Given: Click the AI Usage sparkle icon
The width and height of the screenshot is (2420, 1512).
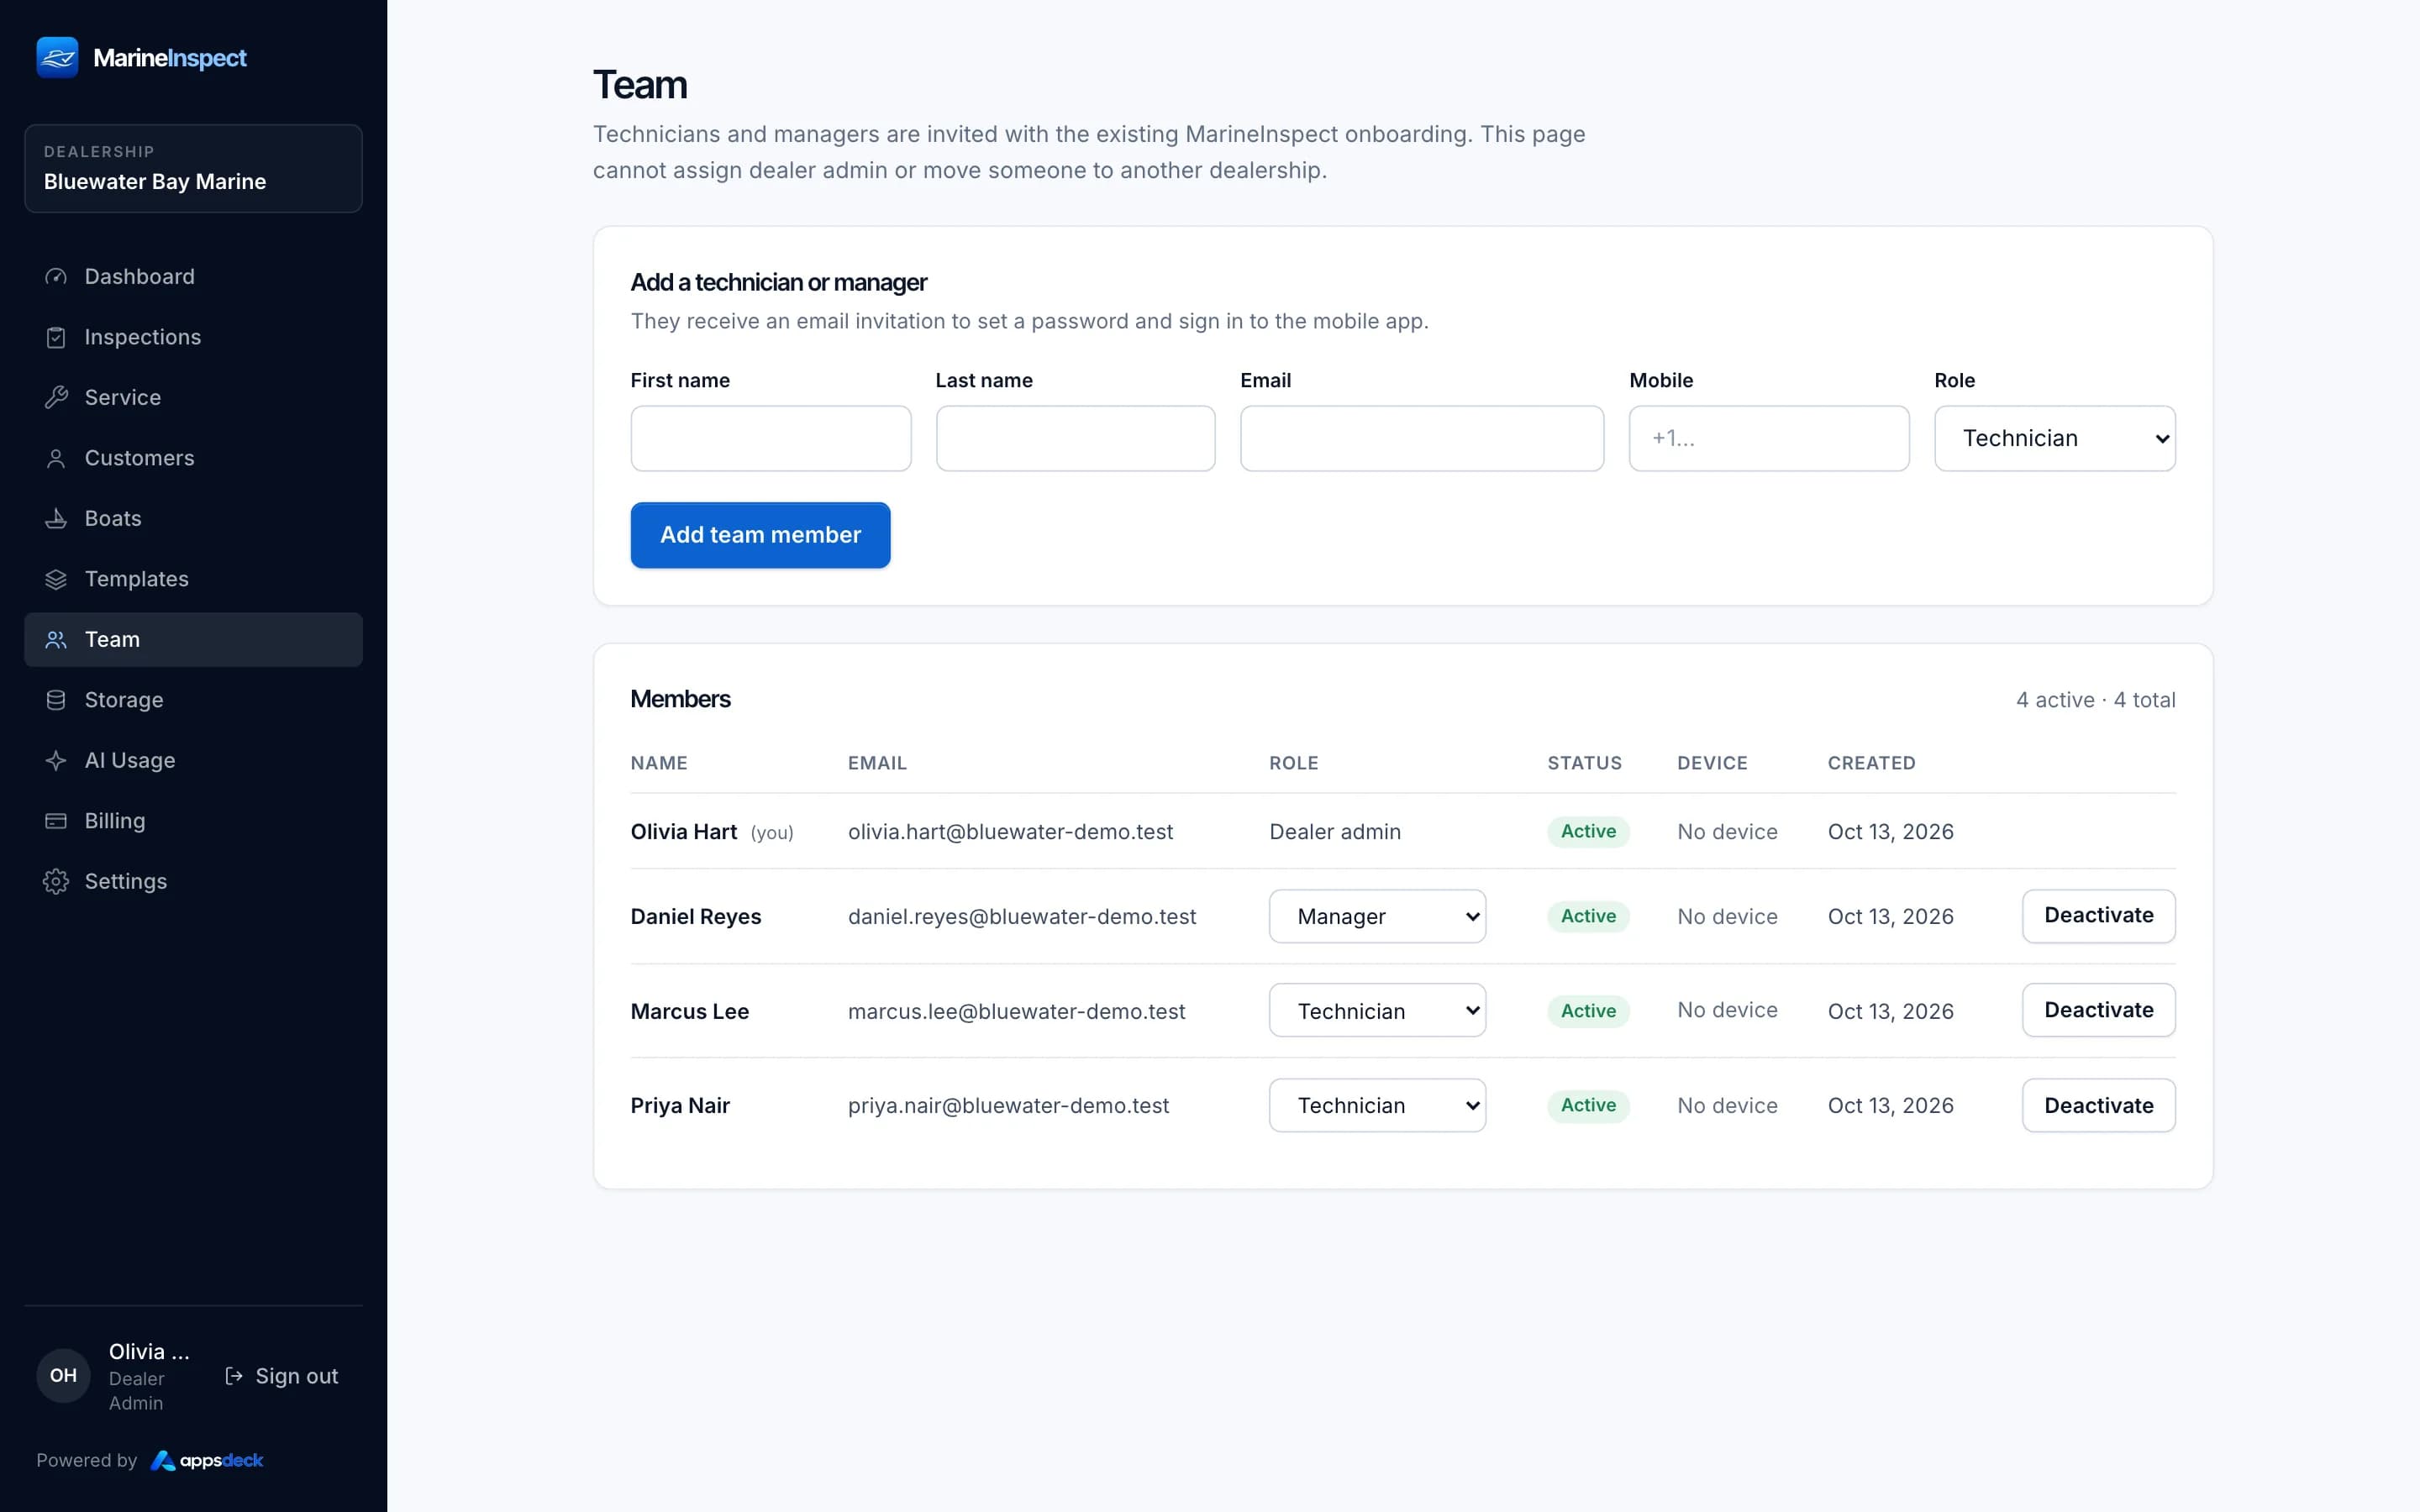Looking at the screenshot, I should 56,760.
